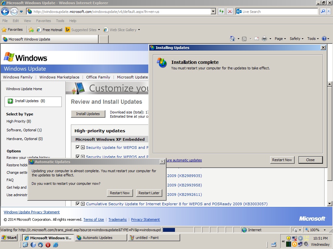
Task: Open the Favorites menu in the menu bar
Action: (44, 21)
